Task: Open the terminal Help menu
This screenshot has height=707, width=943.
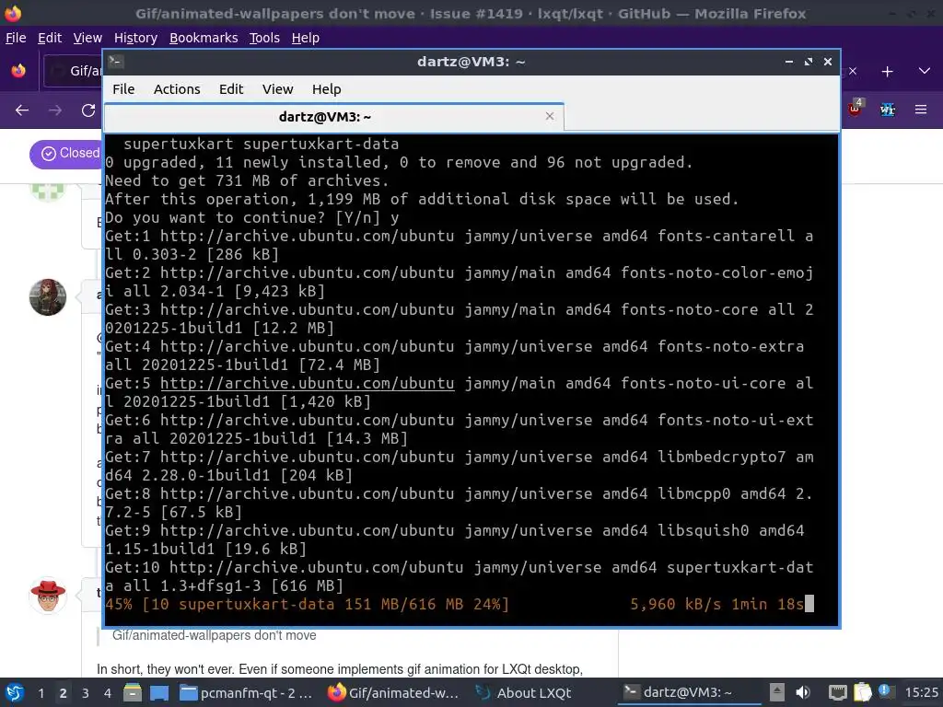Action: [x=327, y=89]
